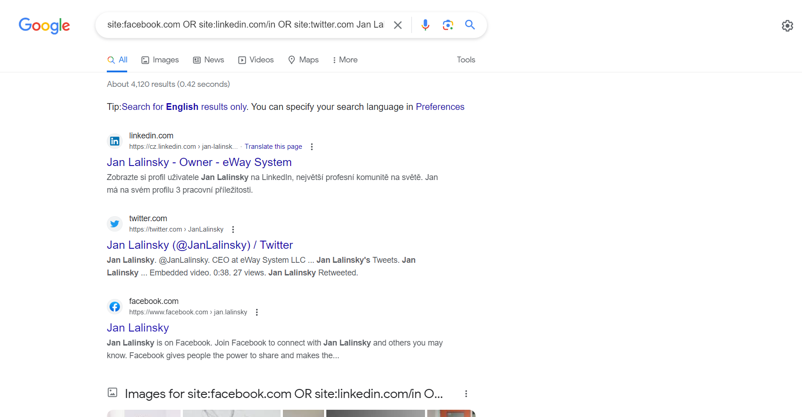This screenshot has height=417, width=802.
Task: Open Images for site:facebook.com heading
Action: point(284,394)
